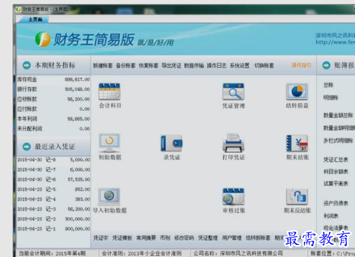The width and height of the screenshot is (355, 257).
Task: Click the arrow icon beside 账簿报表
Action: [x=326, y=65]
